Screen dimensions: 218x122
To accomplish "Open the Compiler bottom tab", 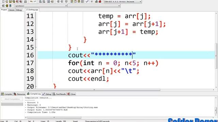I will coord(7,94).
